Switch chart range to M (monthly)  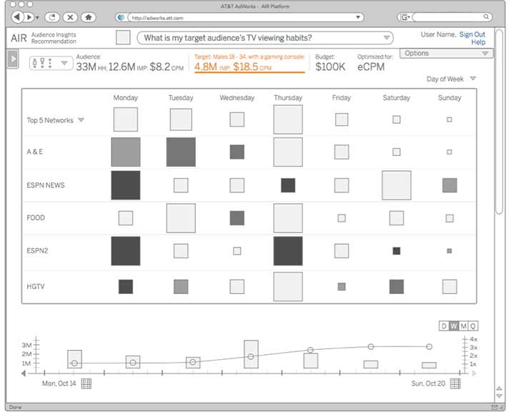coord(463,326)
